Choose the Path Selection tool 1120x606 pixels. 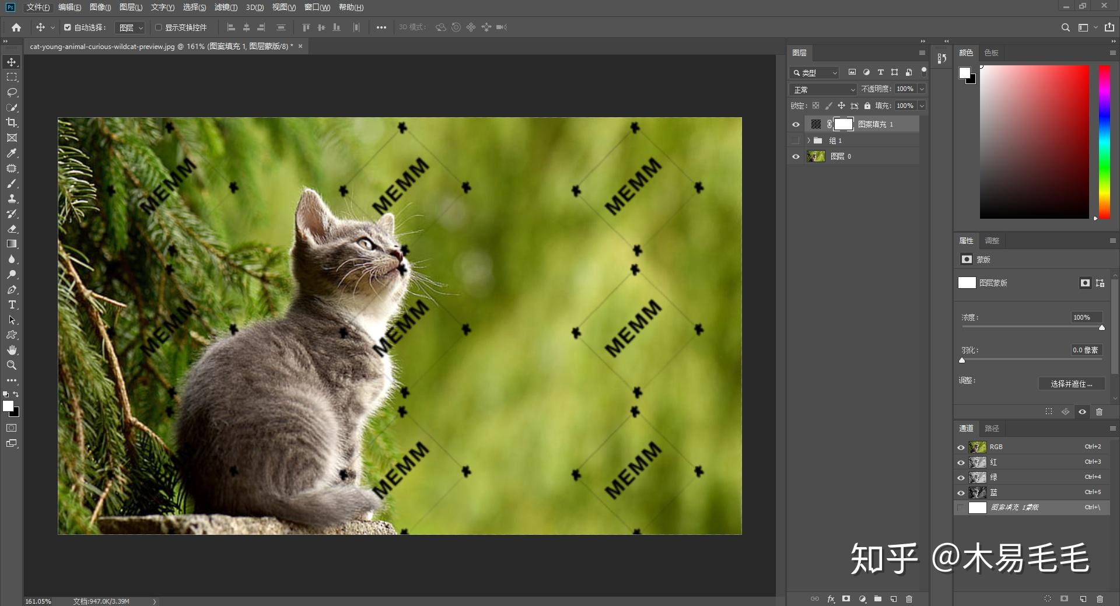pos(12,320)
